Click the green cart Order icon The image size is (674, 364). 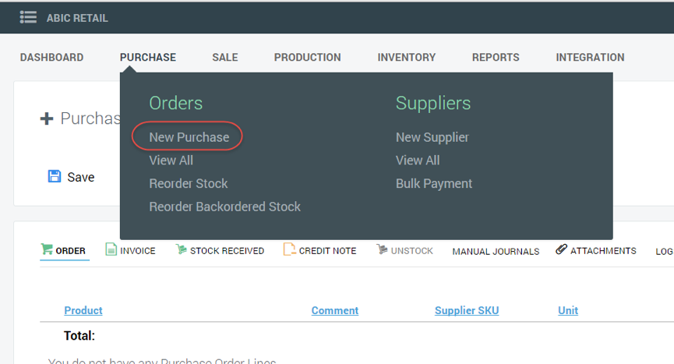point(47,249)
